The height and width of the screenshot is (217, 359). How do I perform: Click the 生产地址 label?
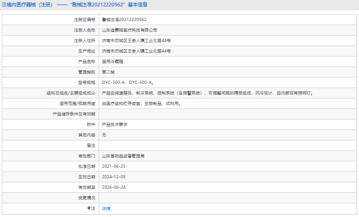86,51
